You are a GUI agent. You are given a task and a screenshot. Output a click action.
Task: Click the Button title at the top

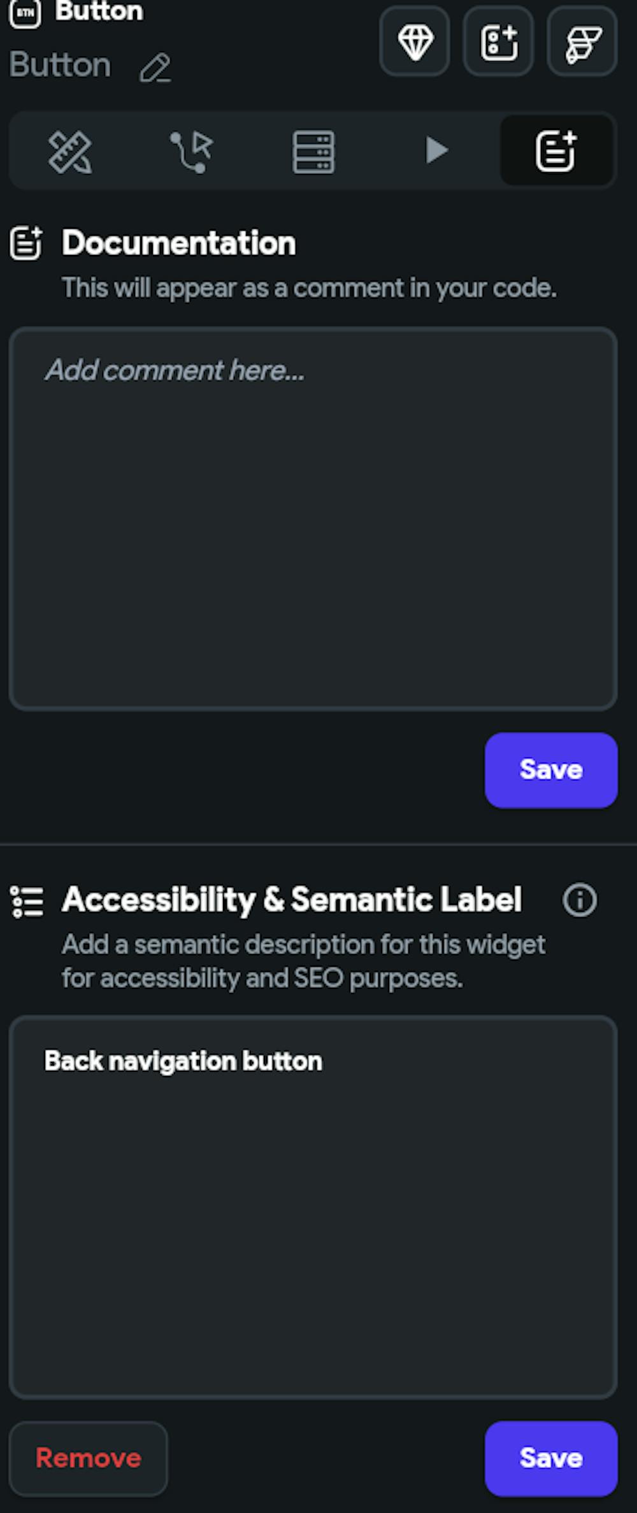click(100, 11)
